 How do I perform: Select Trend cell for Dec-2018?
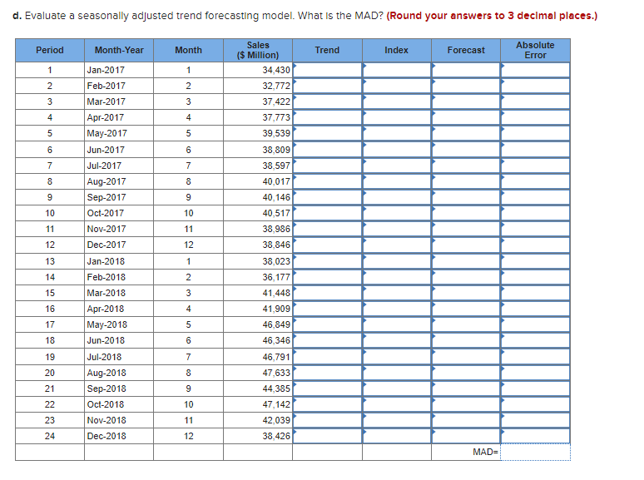327,436
